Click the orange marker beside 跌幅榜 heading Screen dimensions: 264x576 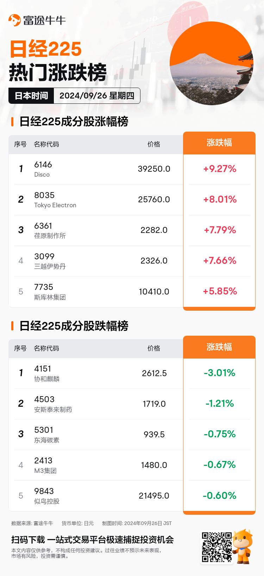pos(12,326)
